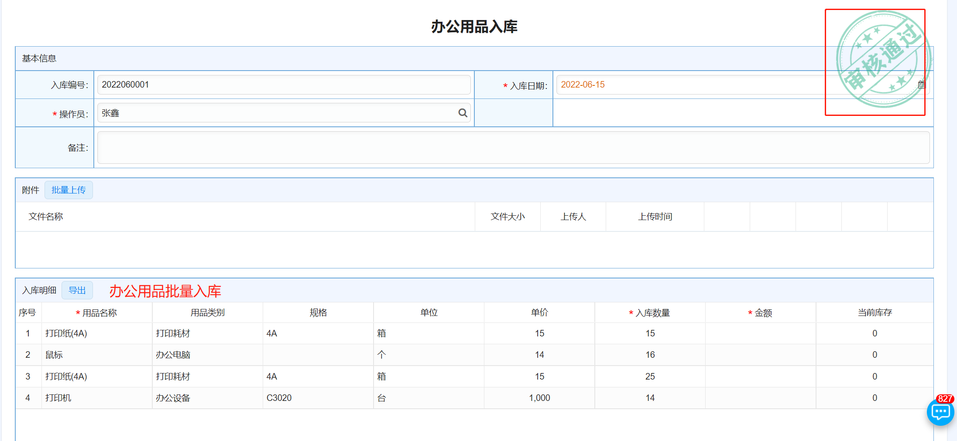957x441 pixels.
Task: Click the 文件名称 column header
Action: coord(46,217)
